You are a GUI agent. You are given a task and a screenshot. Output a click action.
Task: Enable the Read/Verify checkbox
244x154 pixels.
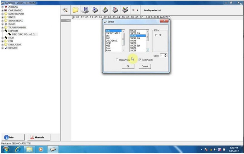117,60
